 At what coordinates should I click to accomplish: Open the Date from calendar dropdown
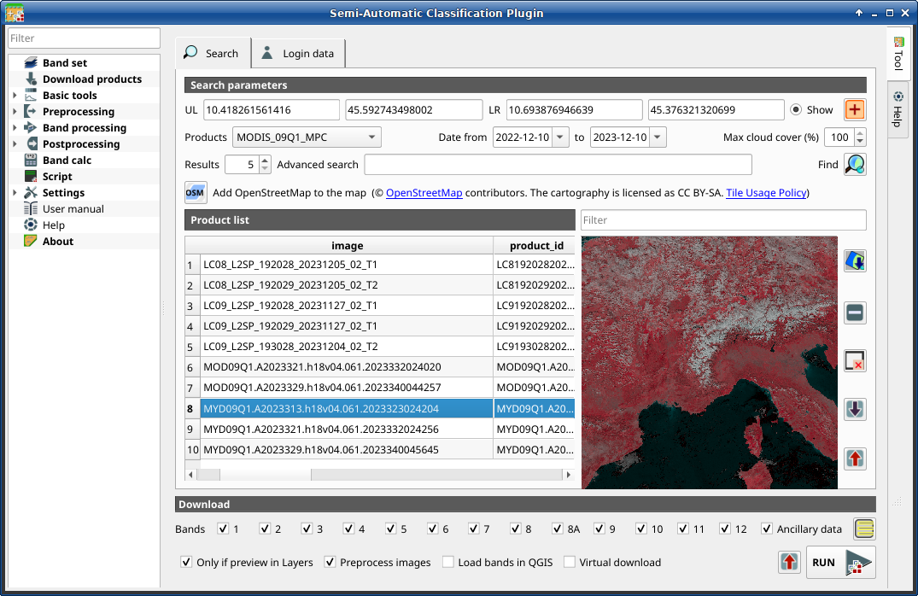[x=560, y=137]
